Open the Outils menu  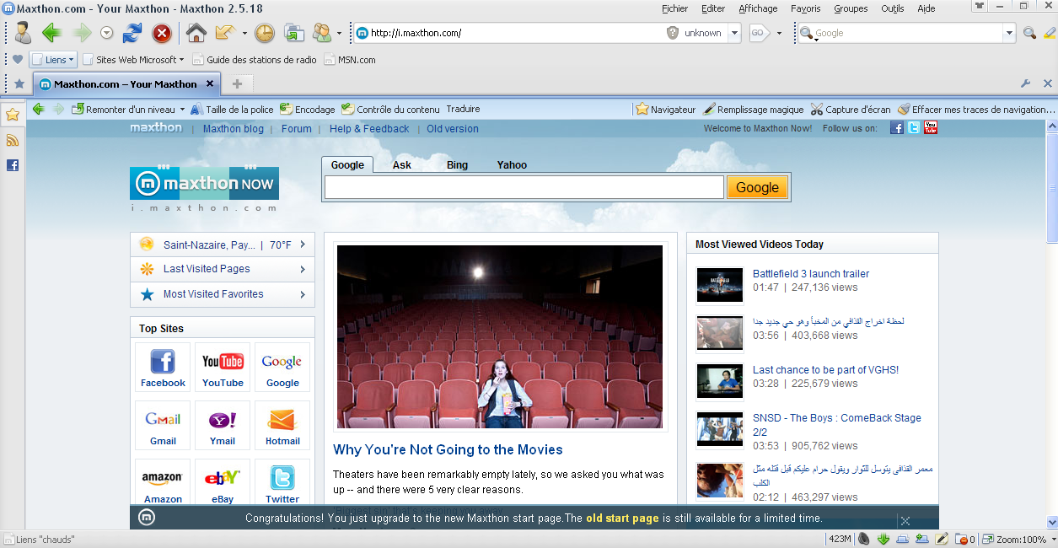tap(892, 8)
